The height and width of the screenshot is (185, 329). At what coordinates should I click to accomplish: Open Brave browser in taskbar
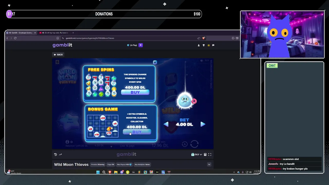(110, 172)
